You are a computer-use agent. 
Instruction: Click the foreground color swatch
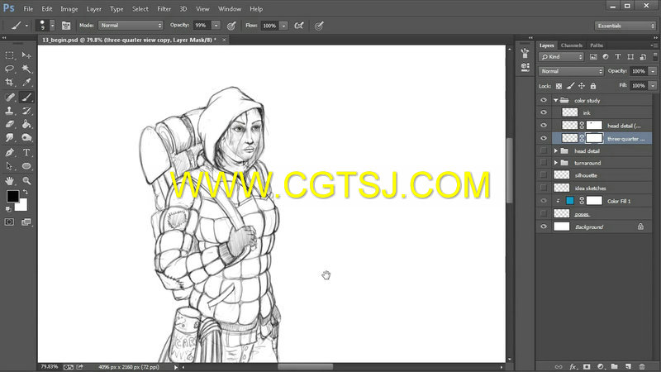(x=12, y=196)
